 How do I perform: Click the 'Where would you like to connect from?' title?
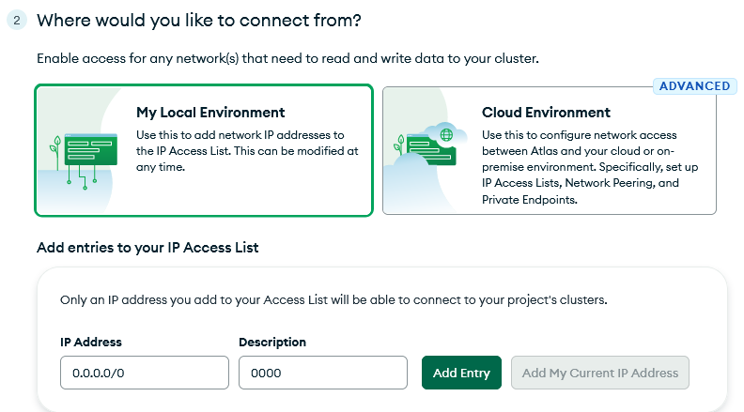pos(199,21)
